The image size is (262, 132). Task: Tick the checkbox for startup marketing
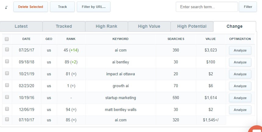click(x=7, y=97)
